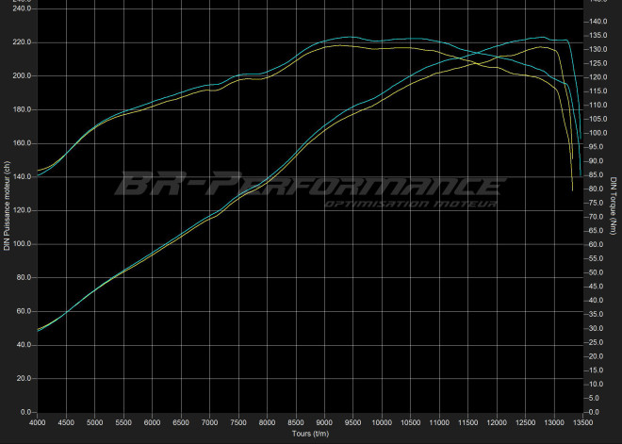Click the 240.0 label on the power axis
Screen dimensions: 622x444
click(x=21, y=8)
